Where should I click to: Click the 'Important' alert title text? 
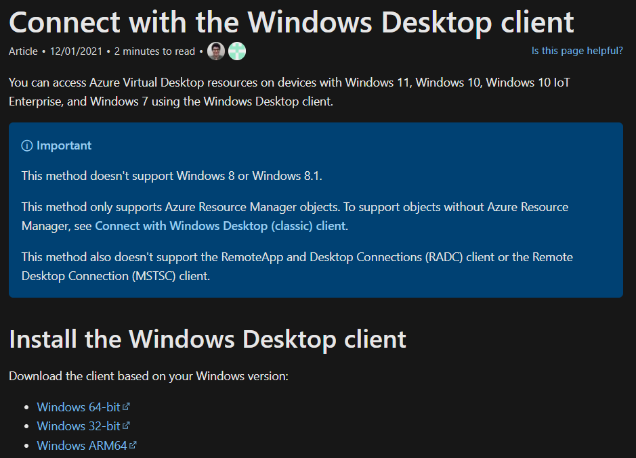tap(64, 145)
